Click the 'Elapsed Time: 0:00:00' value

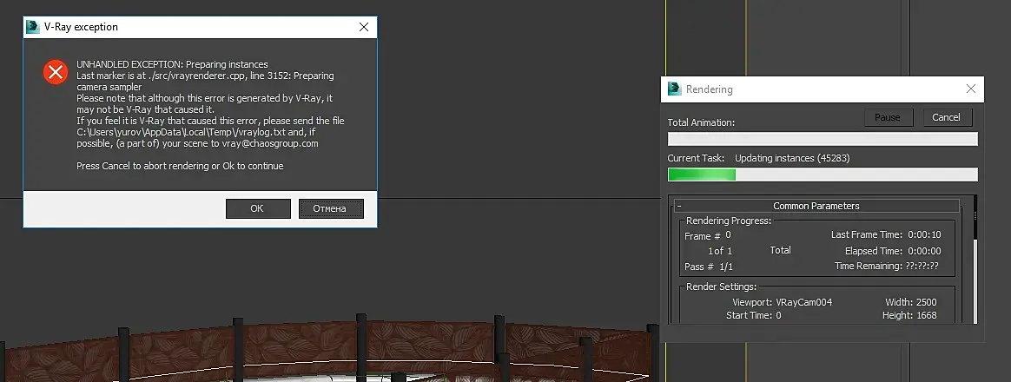(x=893, y=251)
